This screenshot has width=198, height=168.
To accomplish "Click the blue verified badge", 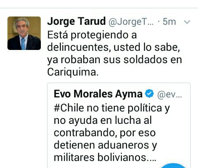I will [x=149, y=94].
